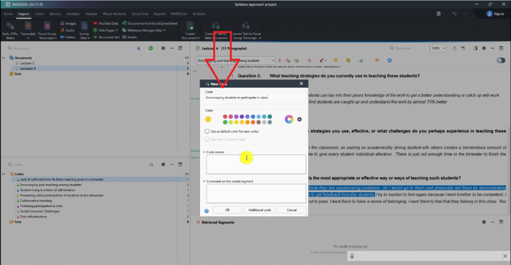Click into the Code name input field
Screen dimensions: 511x265
click(254, 98)
